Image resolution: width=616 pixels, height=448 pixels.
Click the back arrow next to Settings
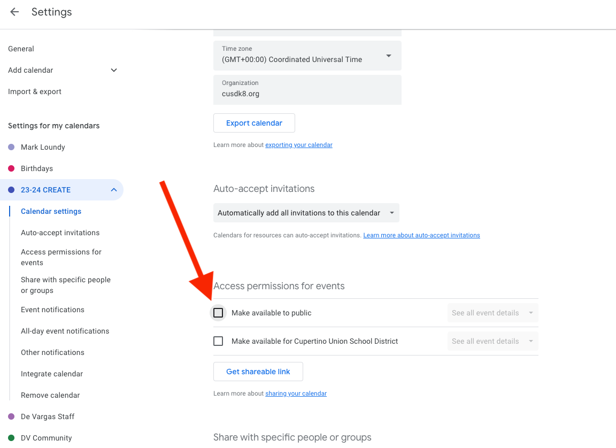(14, 12)
